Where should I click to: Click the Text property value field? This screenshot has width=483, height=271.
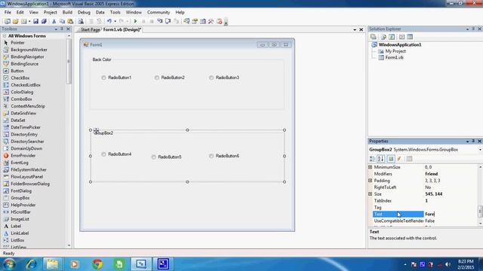pos(451,214)
